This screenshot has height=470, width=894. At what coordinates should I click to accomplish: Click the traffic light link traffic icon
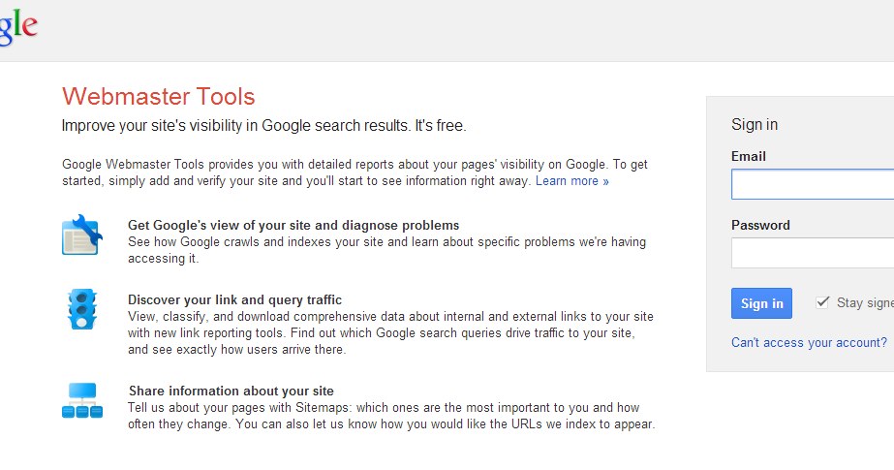click(82, 308)
